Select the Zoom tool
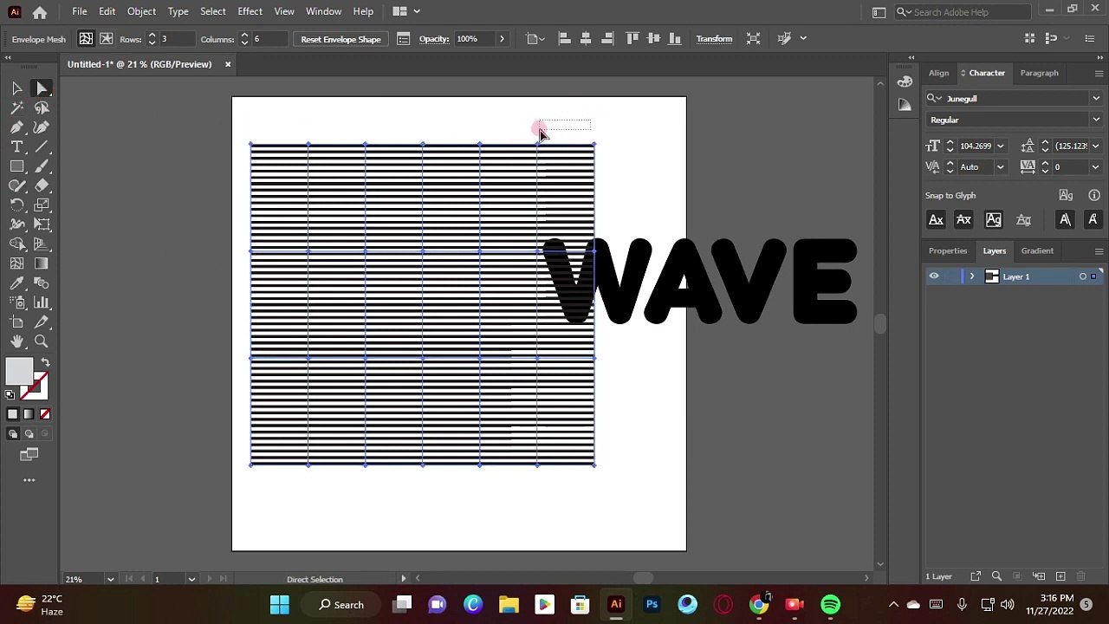This screenshot has height=624, width=1109. [42, 341]
